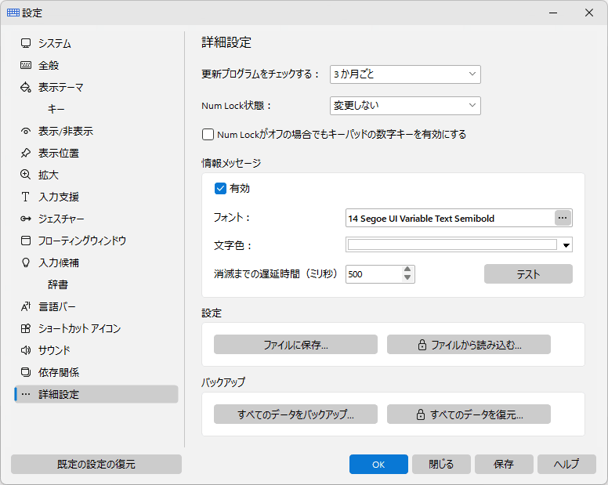Click the ジェスチャー gesture icon
The height and width of the screenshot is (485, 608).
[x=26, y=219]
